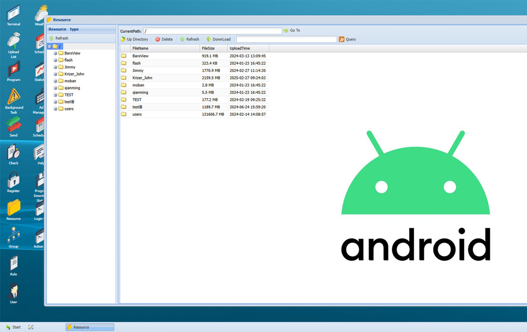Open the Terminal desktop icon
Viewport: 527px width, 332px height.
click(14, 15)
